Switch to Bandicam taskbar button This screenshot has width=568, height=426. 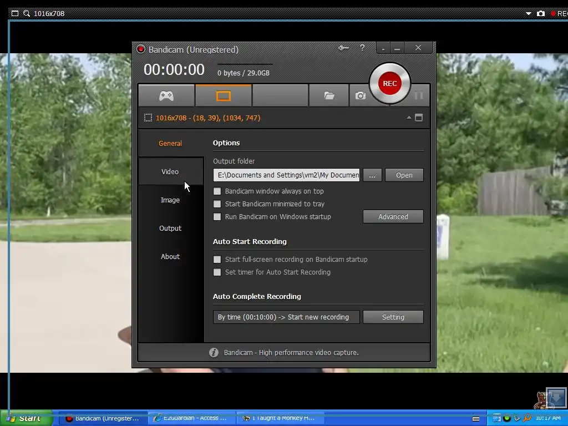click(x=103, y=418)
